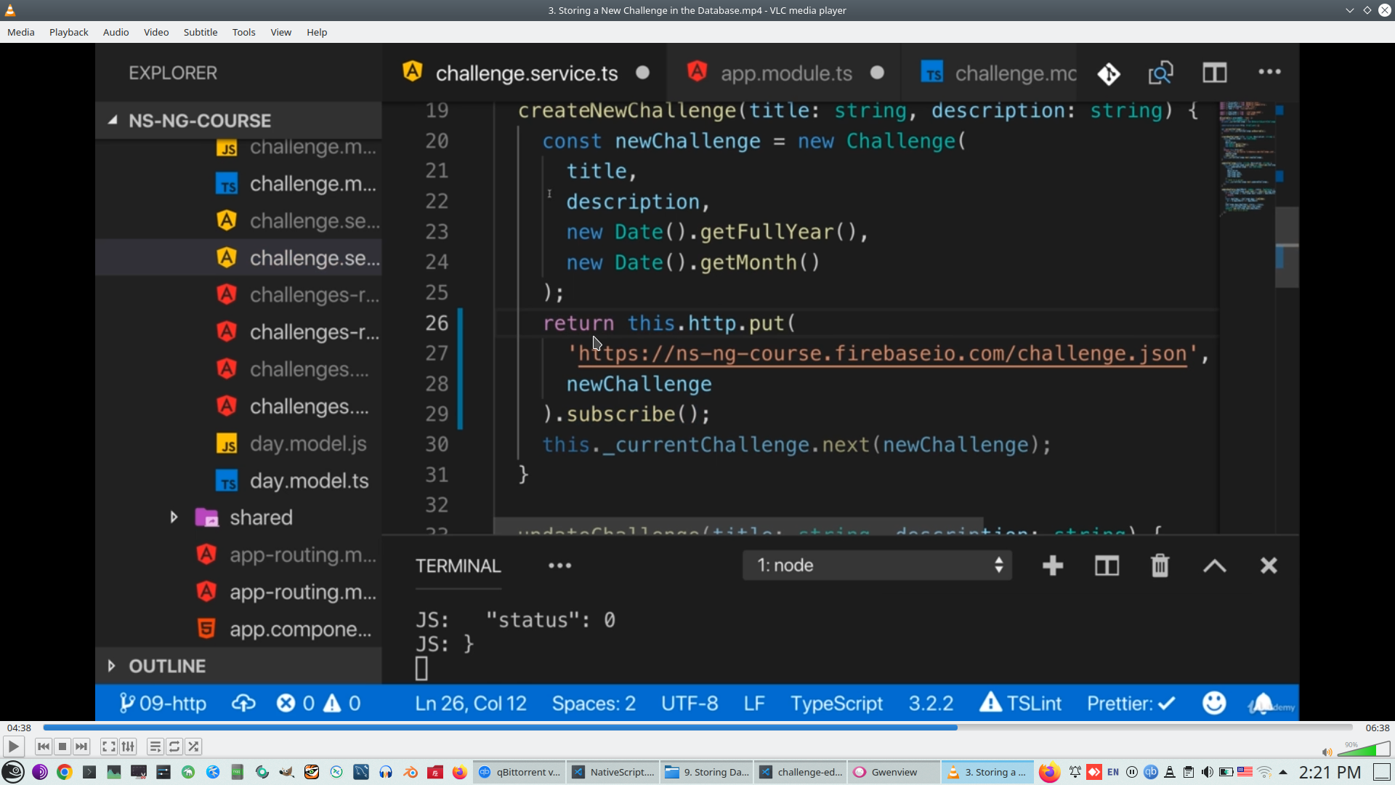Switch to the qBittorrent taskbar window
1395x785 pixels.
(519, 772)
